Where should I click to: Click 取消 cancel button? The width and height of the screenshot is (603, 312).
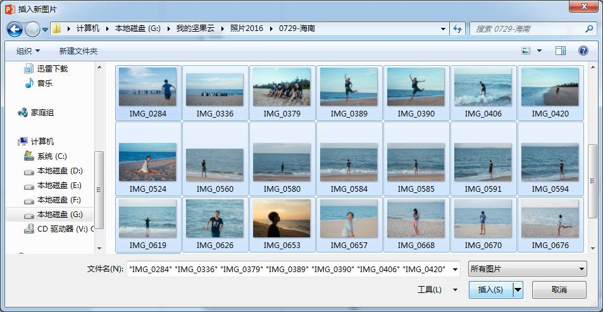[x=559, y=290]
